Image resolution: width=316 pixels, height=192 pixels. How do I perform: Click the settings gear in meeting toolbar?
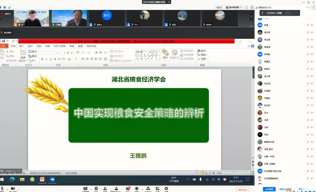click(x=166, y=189)
